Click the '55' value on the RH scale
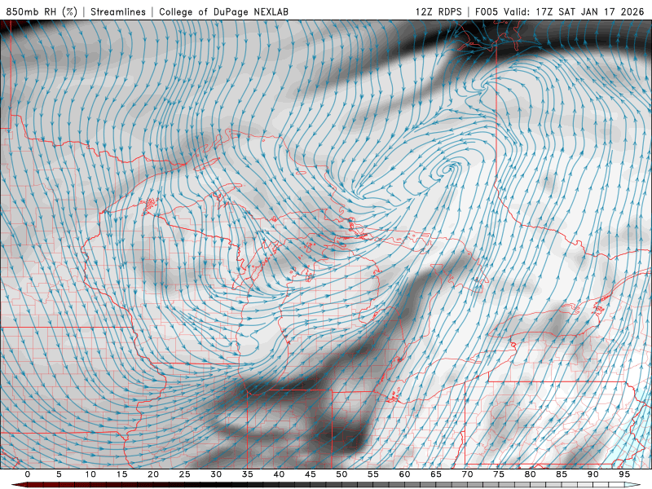The width and height of the screenshot is (652, 489). point(373,474)
